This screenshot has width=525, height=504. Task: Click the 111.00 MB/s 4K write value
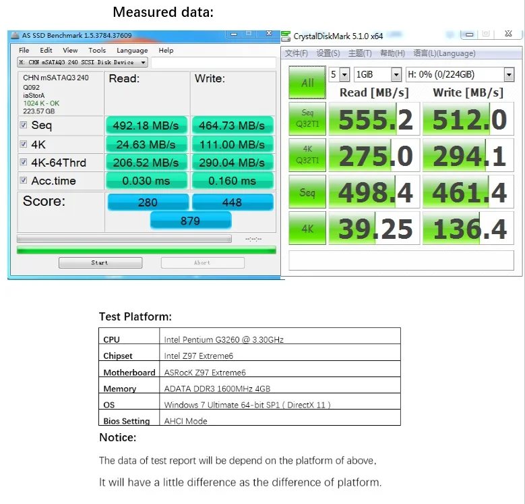coord(233,144)
